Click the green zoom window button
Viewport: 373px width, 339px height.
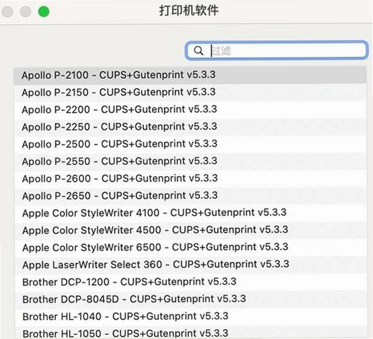pos(44,11)
